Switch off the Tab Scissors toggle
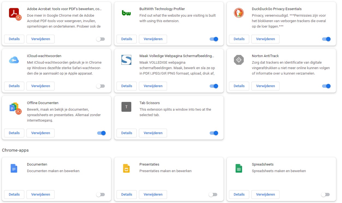342x203 pixels. click(x=214, y=133)
